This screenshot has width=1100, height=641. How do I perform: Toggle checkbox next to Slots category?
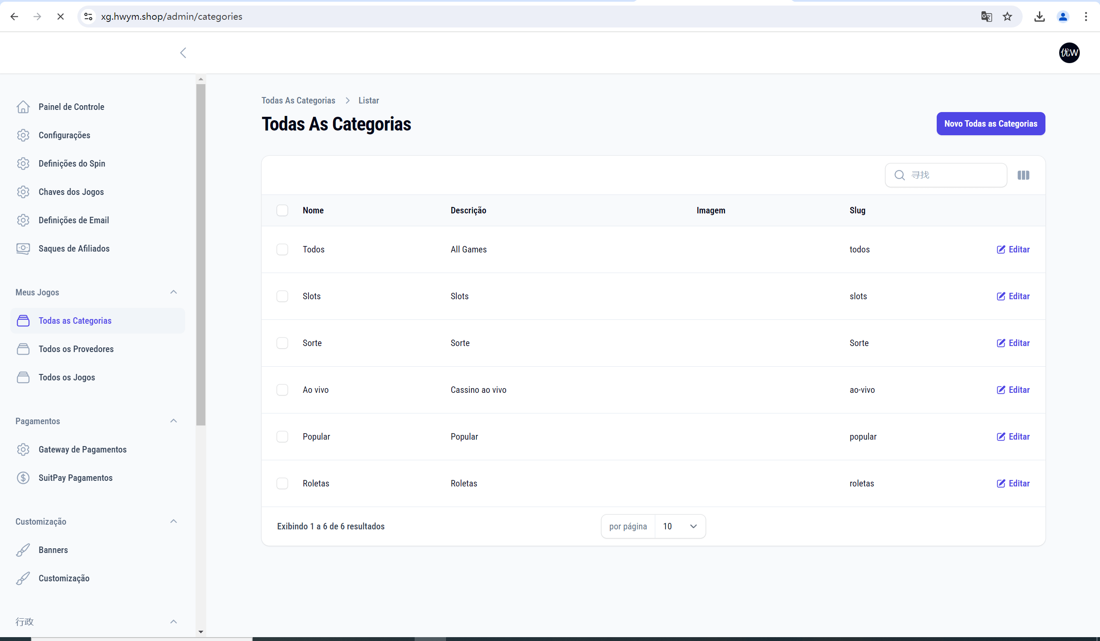click(x=282, y=296)
